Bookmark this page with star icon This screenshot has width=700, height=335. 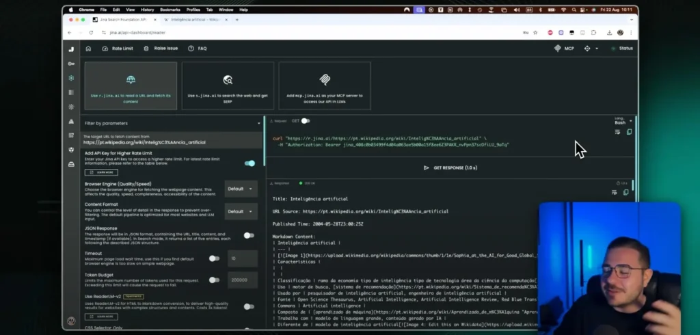pos(535,33)
